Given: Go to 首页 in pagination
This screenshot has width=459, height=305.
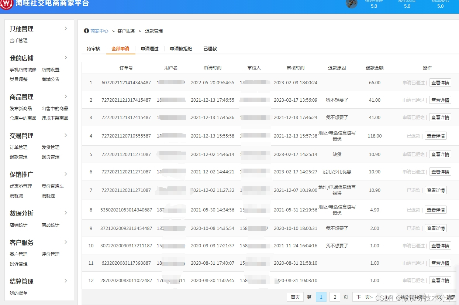Looking at the screenshot, I should pyautogui.click(x=295, y=297).
